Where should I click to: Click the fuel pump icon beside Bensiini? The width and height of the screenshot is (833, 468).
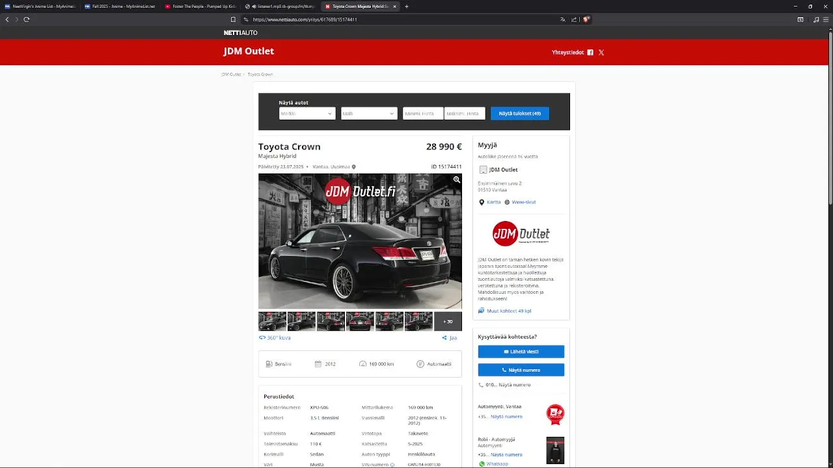pyautogui.click(x=269, y=364)
